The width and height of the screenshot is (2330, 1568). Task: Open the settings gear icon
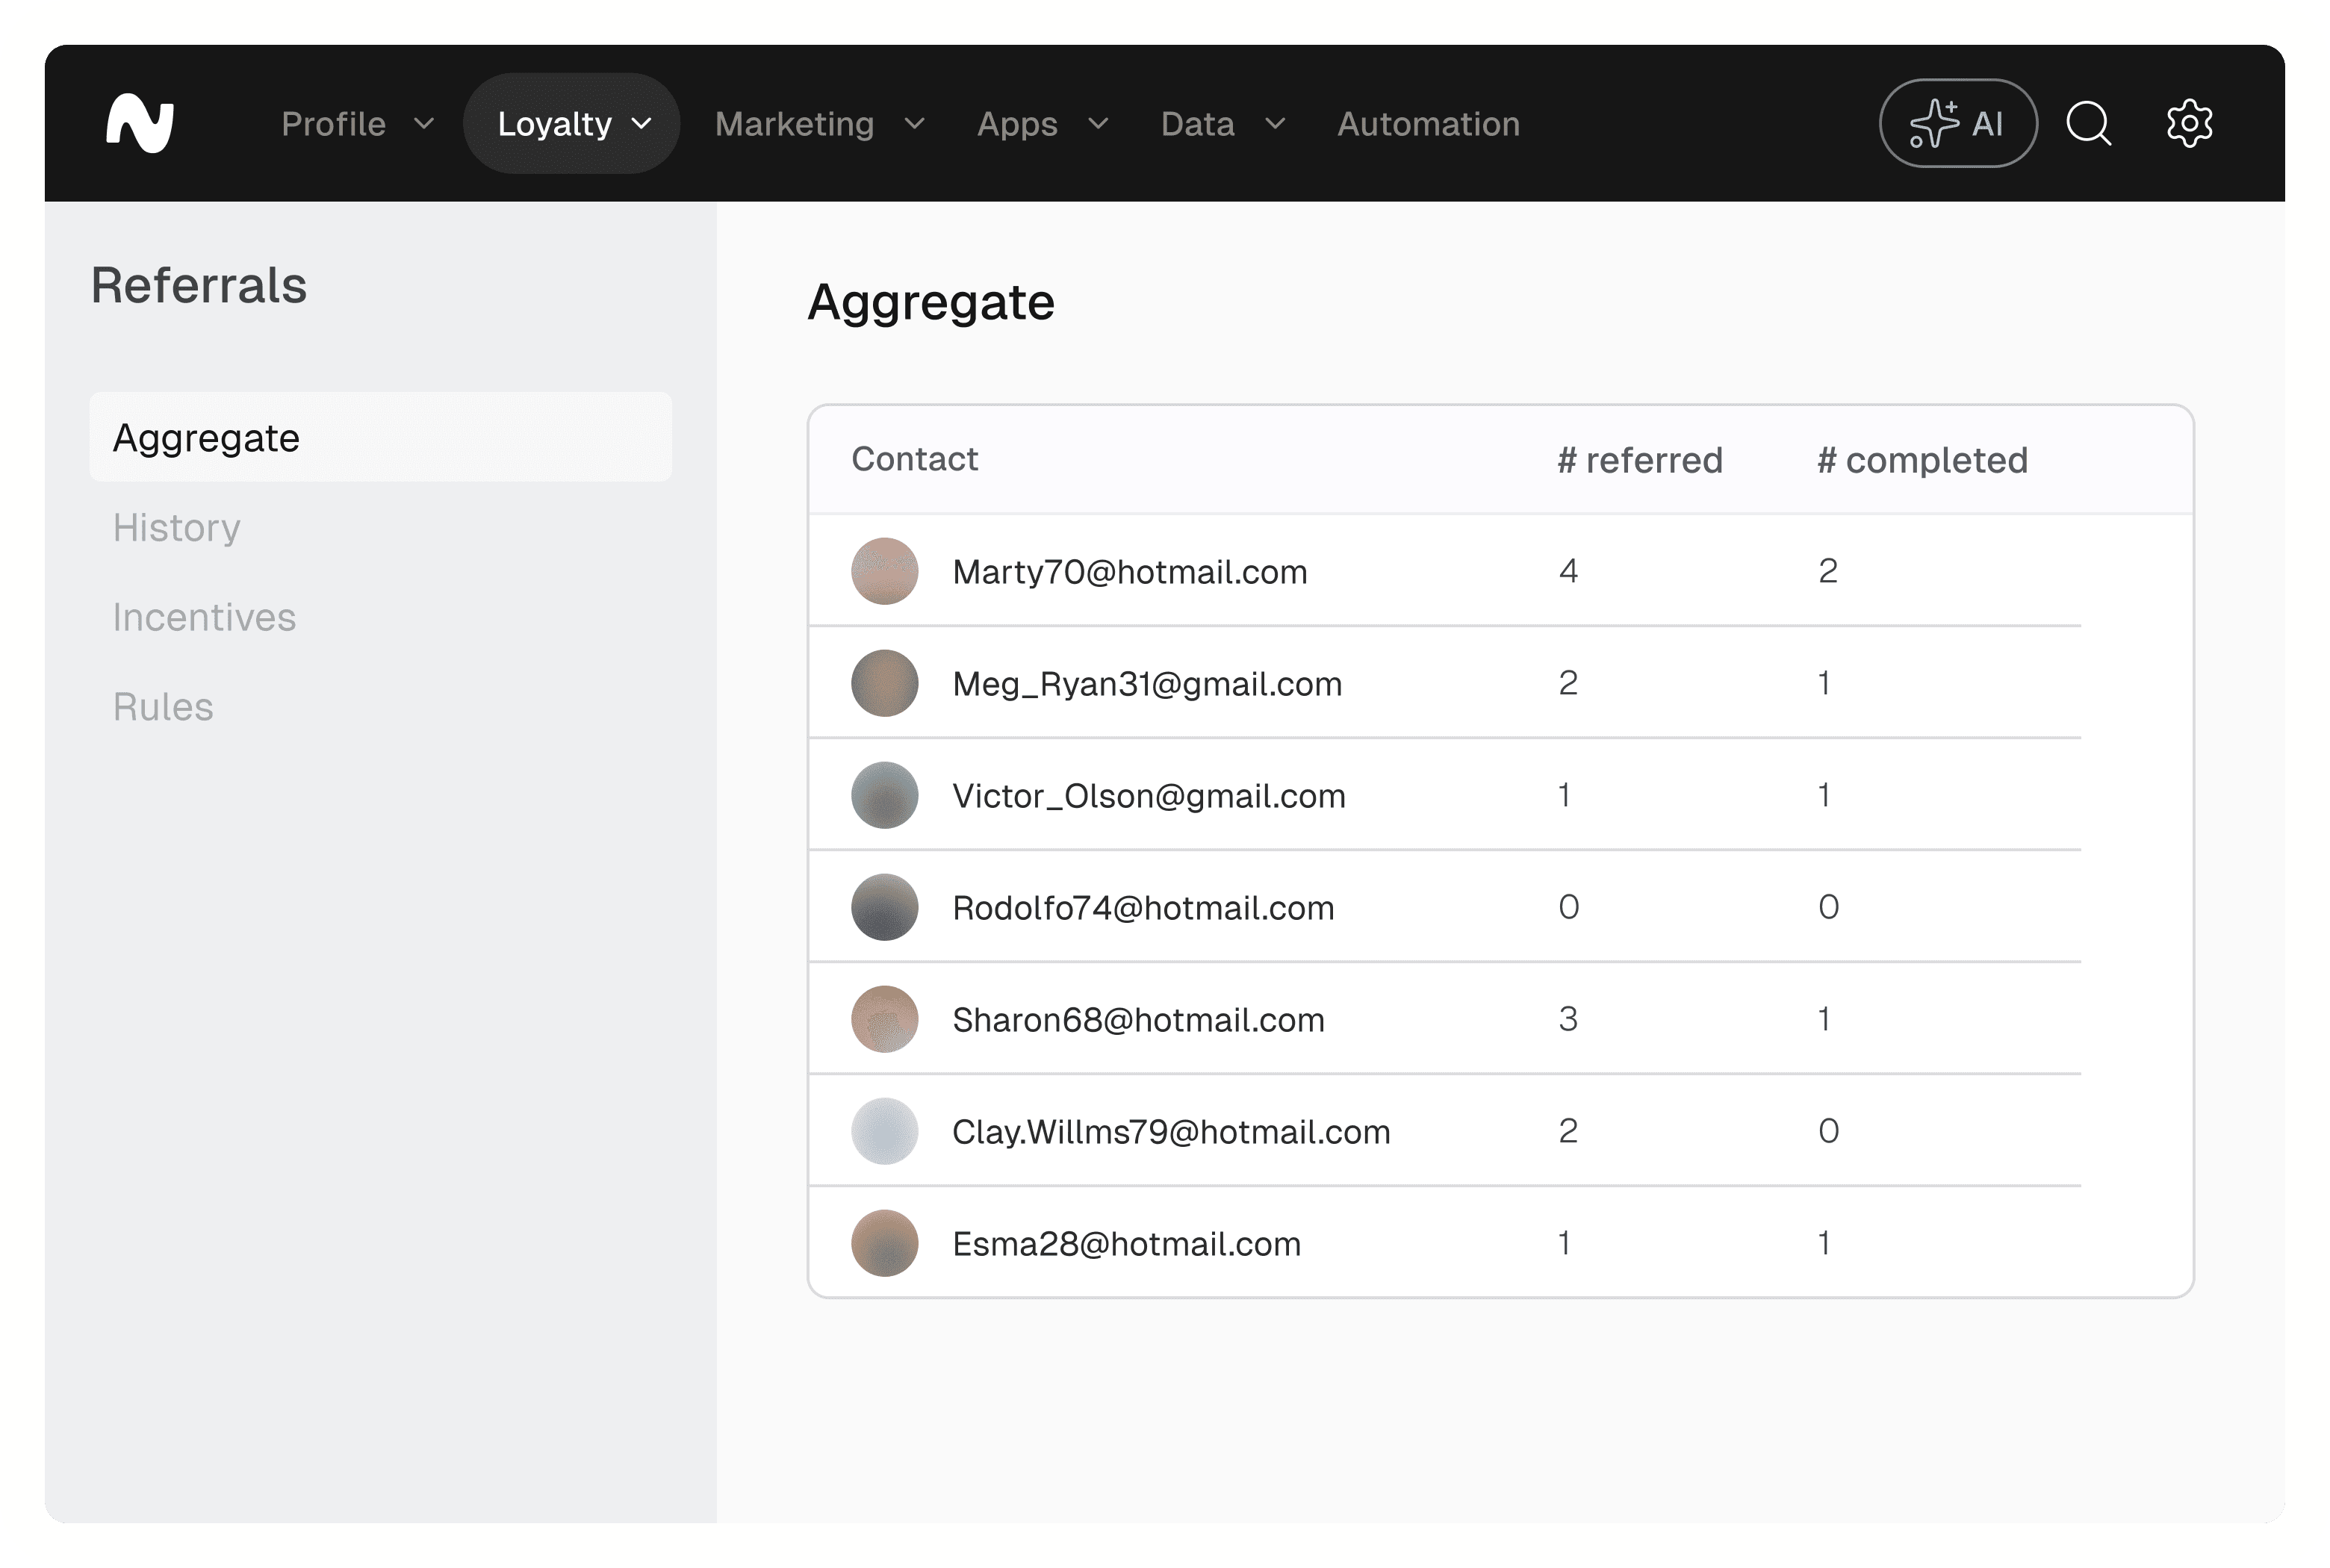2189,124
